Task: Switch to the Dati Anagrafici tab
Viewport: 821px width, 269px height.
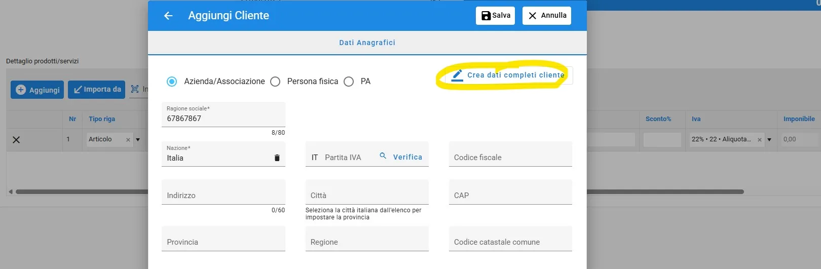Action: tap(367, 43)
